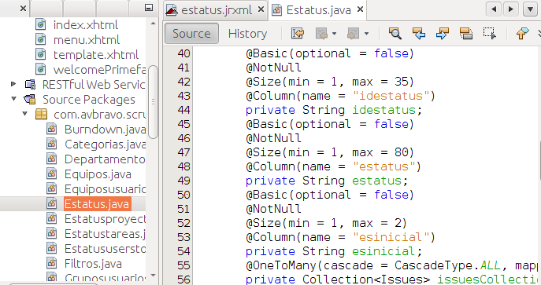Click line number 44 in gutter
This screenshot has height=285, width=541.
pyautogui.click(x=183, y=110)
